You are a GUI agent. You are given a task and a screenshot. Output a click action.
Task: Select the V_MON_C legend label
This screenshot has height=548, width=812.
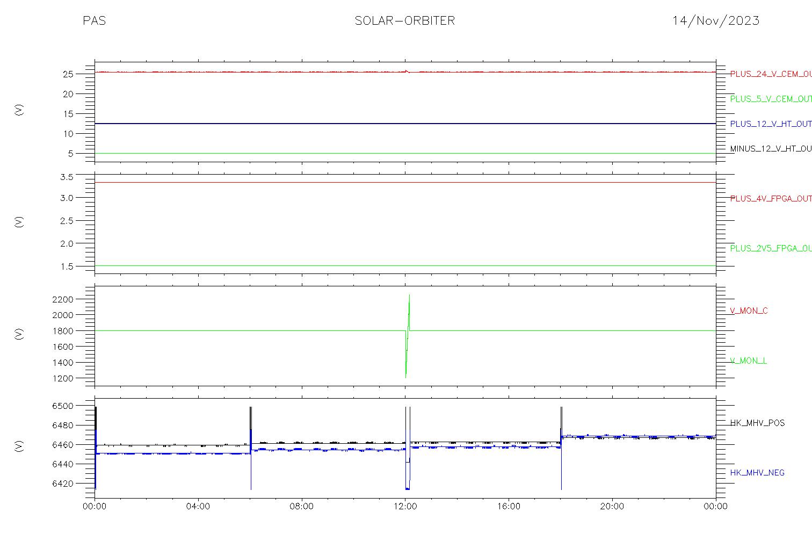pos(749,311)
